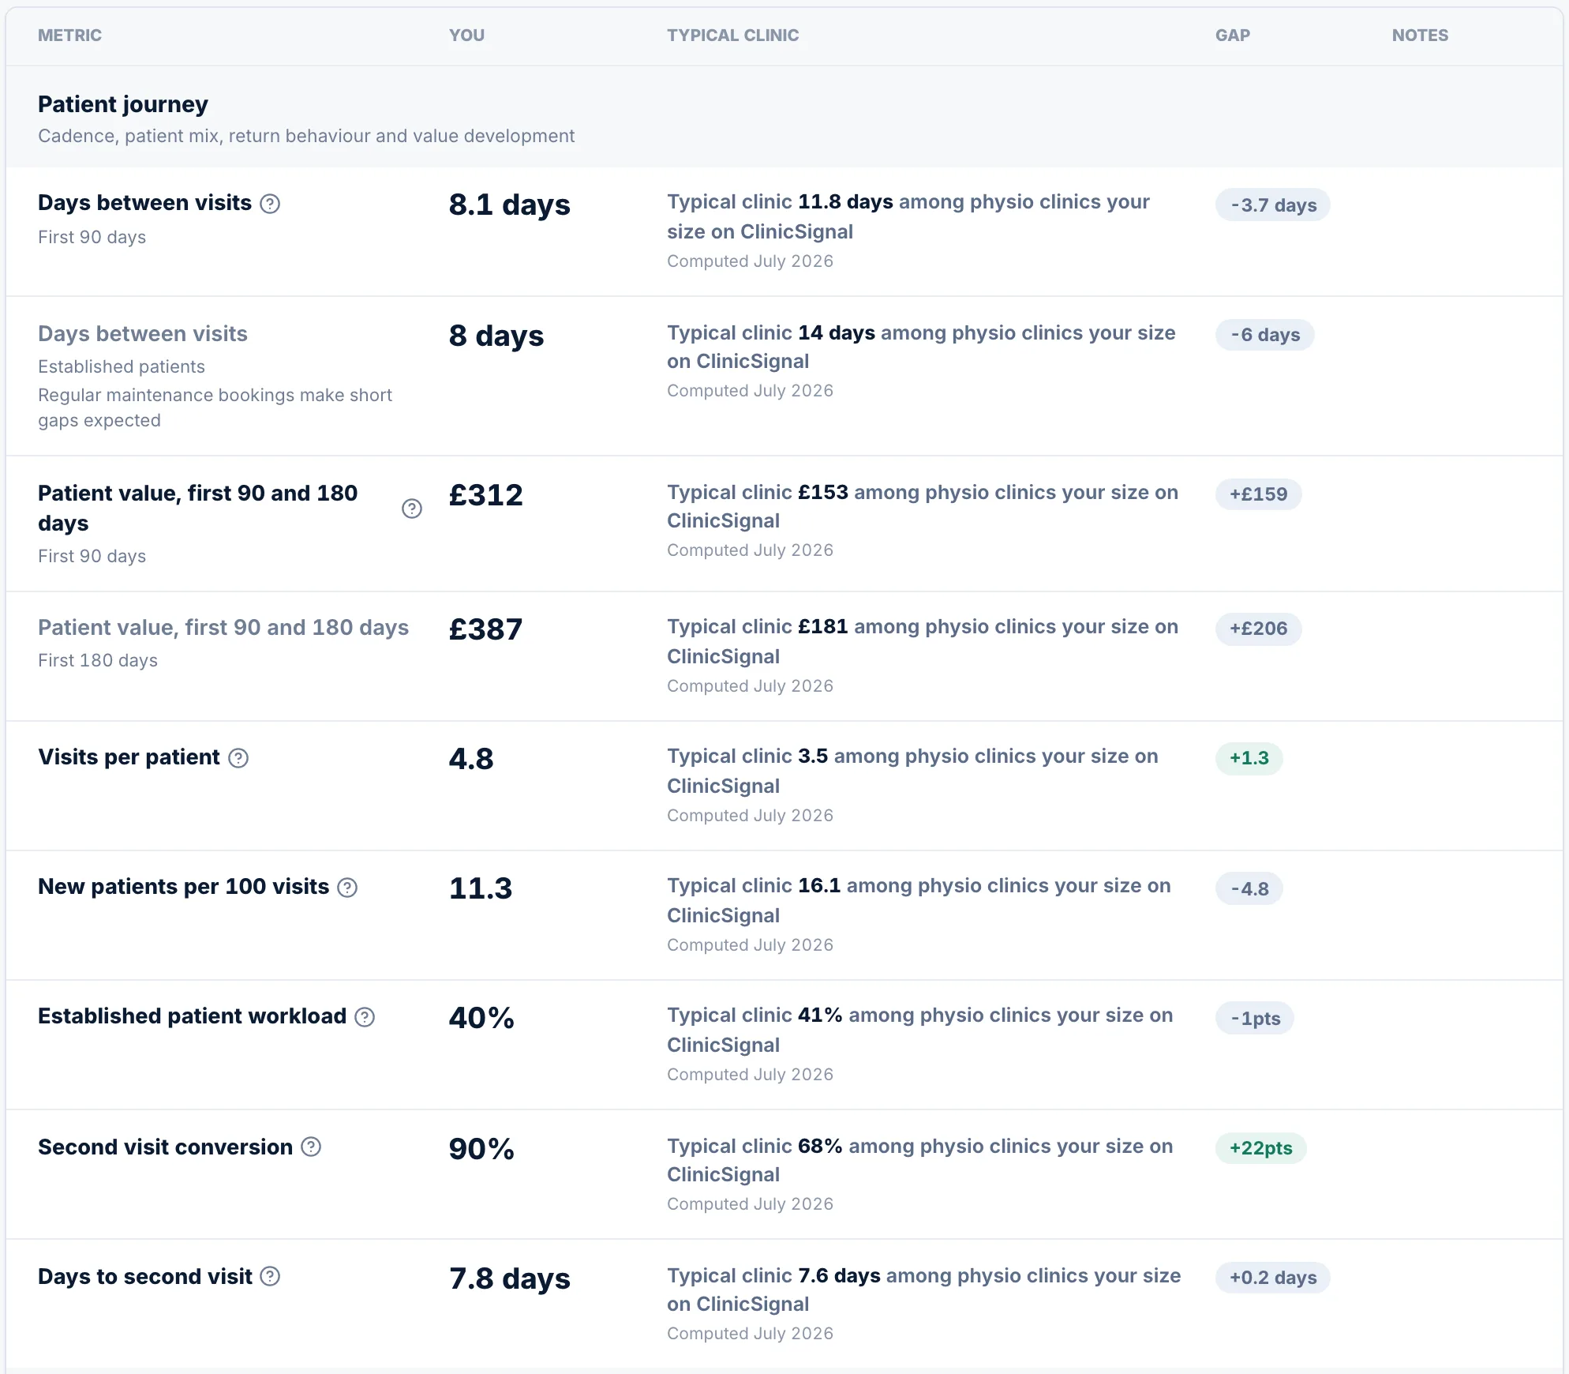The height and width of the screenshot is (1374, 1569).
Task: Click Typical clinic 11.8 days benchmark text
Action: click(x=908, y=216)
